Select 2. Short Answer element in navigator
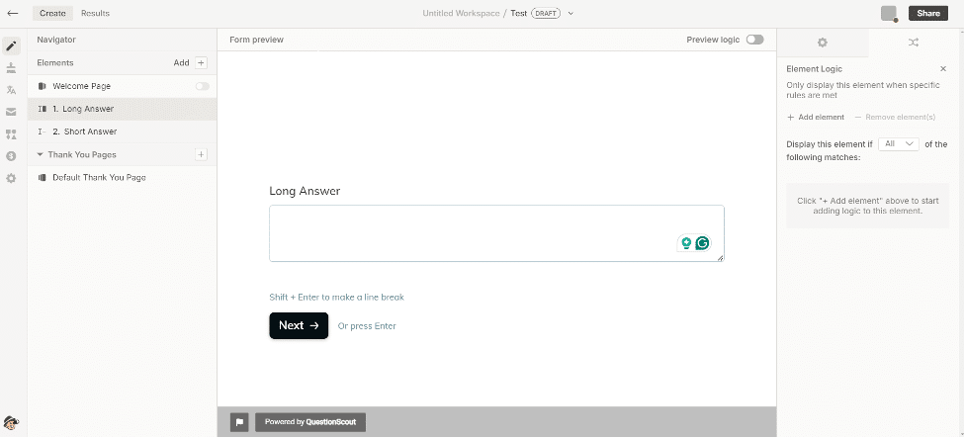Image resolution: width=966 pixels, height=438 pixels. click(x=122, y=131)
